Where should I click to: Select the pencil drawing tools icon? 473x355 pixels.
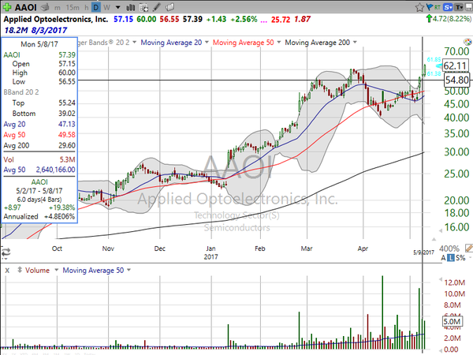click(156, 7)
